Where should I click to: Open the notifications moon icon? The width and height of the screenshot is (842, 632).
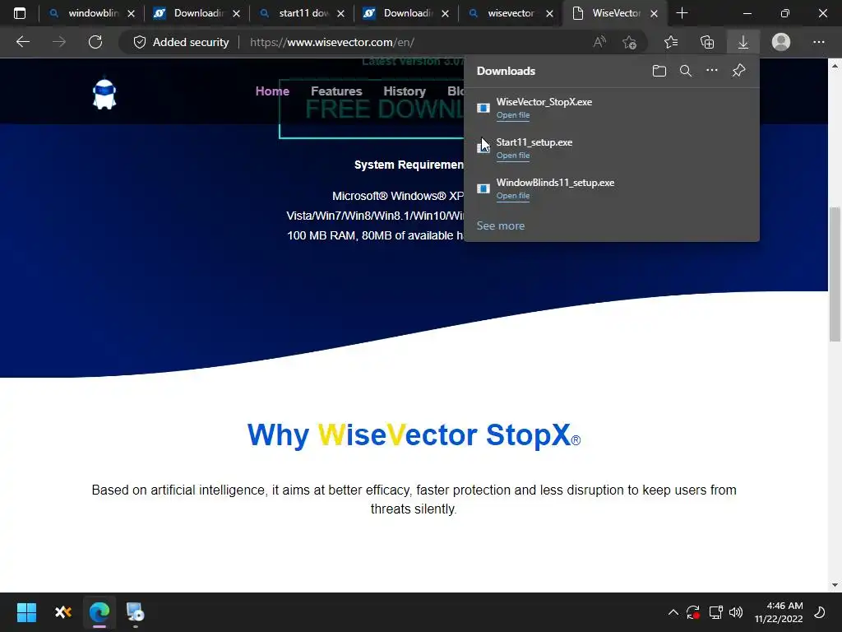[x=820, y=612]
